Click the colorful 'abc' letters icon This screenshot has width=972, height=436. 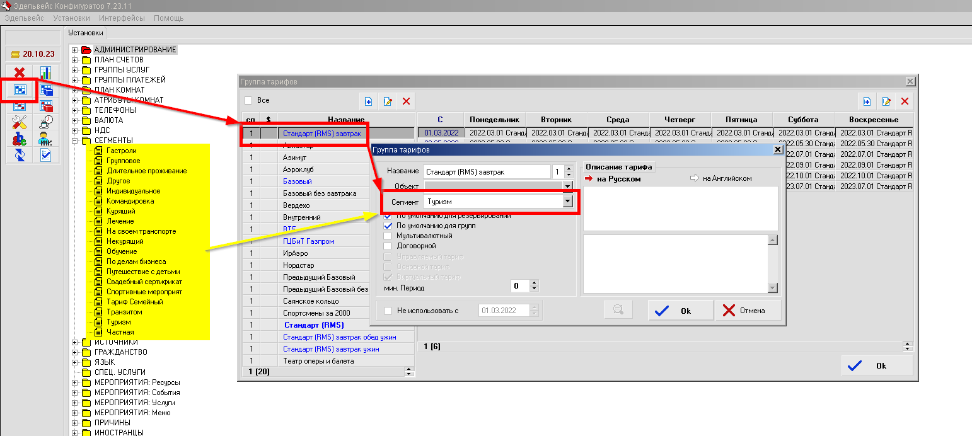(x=20, y=139)
